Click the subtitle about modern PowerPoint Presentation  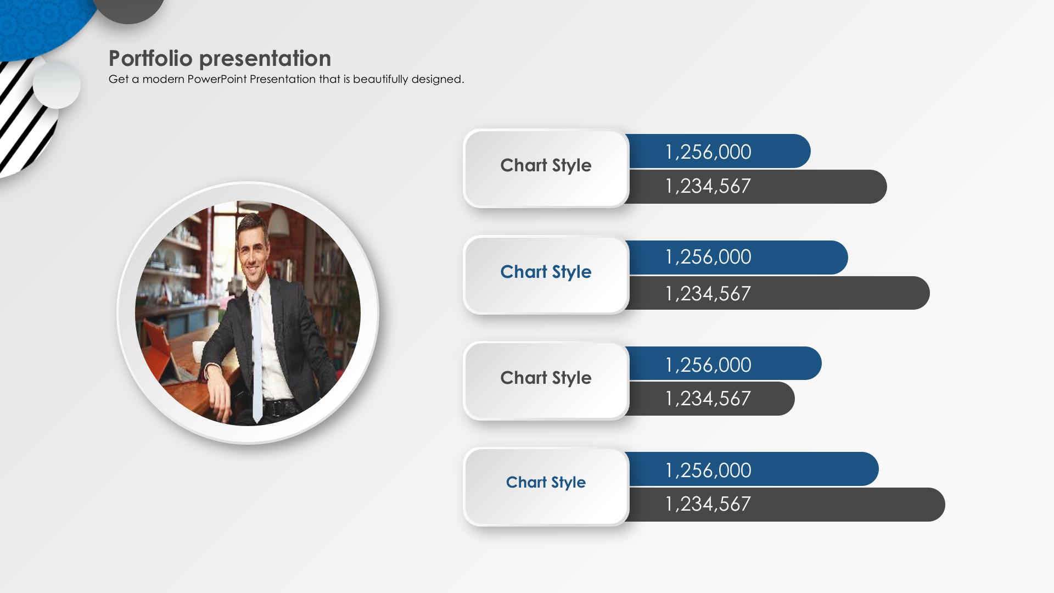286,79
